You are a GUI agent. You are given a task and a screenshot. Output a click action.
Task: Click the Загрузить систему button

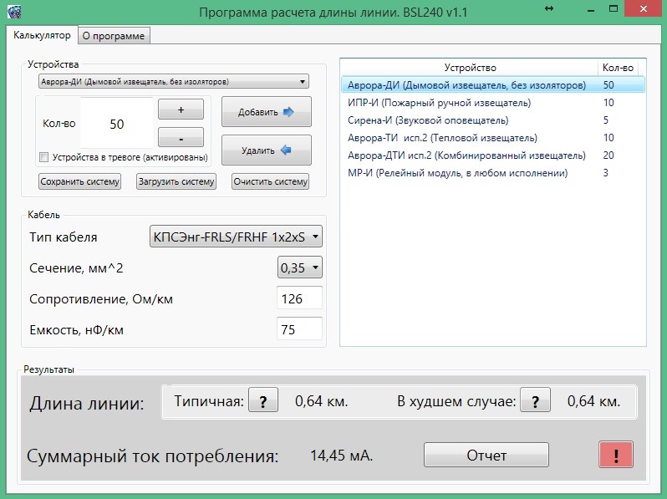[x=176, y=181]
